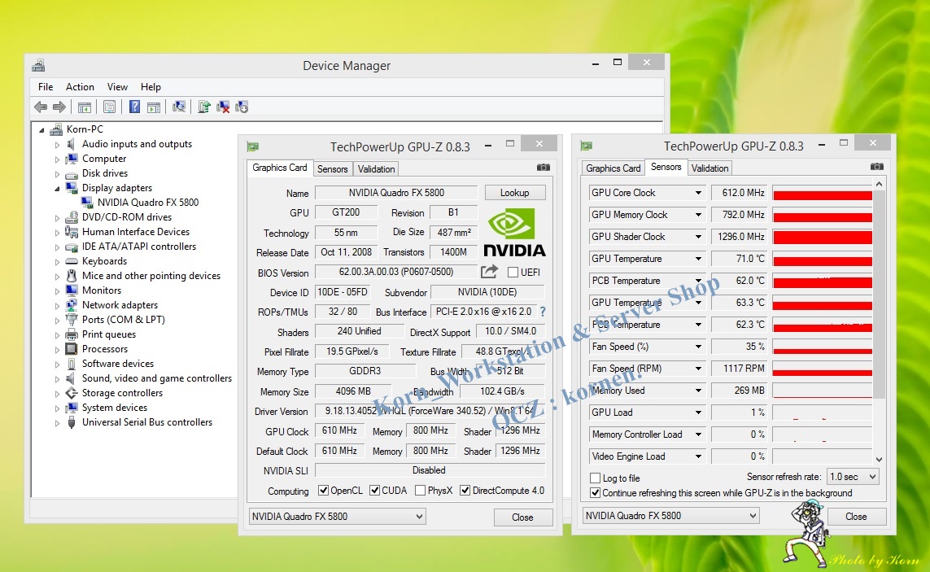Screen dimensions: 930x572
Task: Select Storage controllers in the device tree
Action: (x=122, y=393)
